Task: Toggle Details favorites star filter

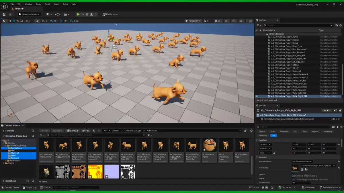Action: tap(337, 127)
